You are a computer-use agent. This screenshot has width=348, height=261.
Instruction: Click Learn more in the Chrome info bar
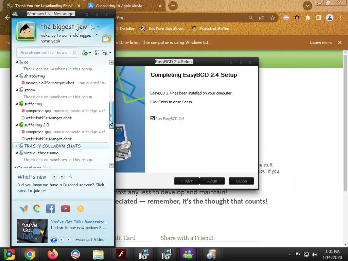tap(321, 42)
